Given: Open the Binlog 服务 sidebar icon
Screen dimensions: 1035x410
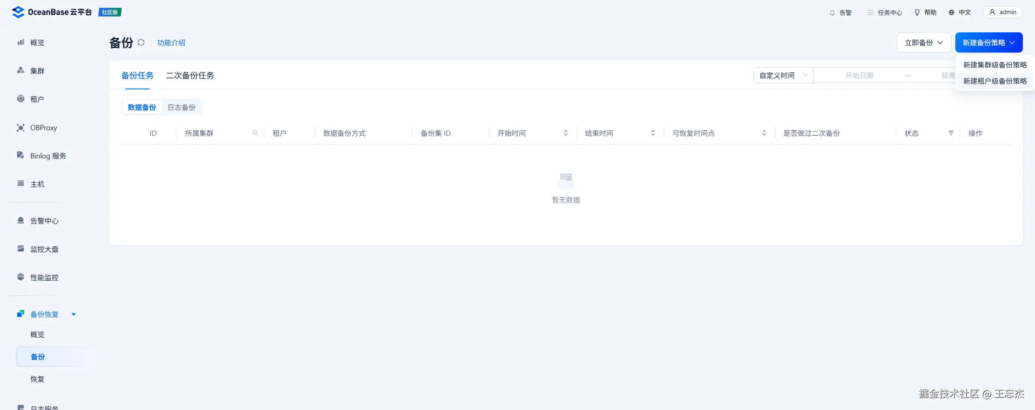Looking at the screenshot, I should pyautogui.click(x=21, y=155).
